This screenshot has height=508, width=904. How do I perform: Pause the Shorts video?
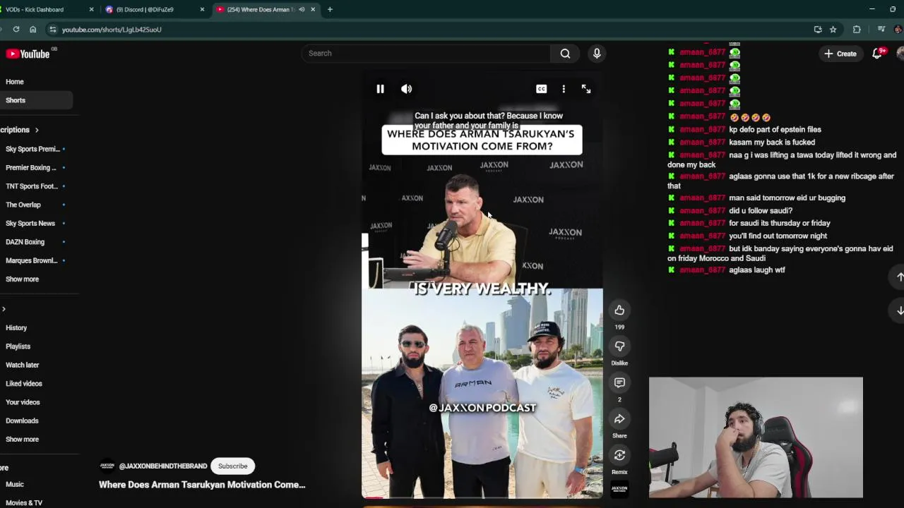click(380, 89)
